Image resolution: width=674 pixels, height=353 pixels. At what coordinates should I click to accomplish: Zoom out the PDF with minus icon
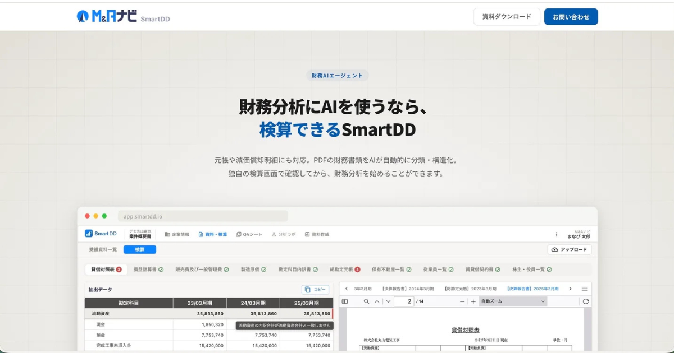tap(462, 301)
